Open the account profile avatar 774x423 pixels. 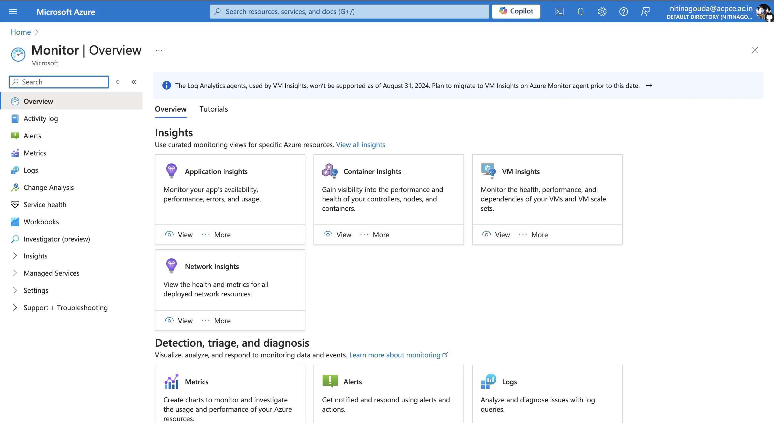763,12
